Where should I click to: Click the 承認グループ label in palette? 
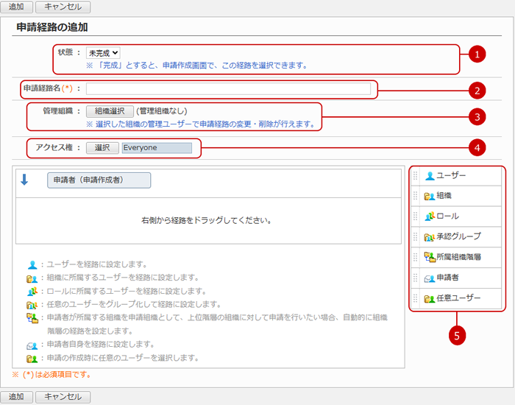pyautogui.click(x=458, y=236)
